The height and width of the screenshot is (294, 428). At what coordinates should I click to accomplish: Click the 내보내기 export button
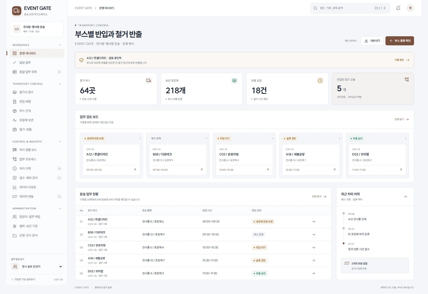coord(372,41)
